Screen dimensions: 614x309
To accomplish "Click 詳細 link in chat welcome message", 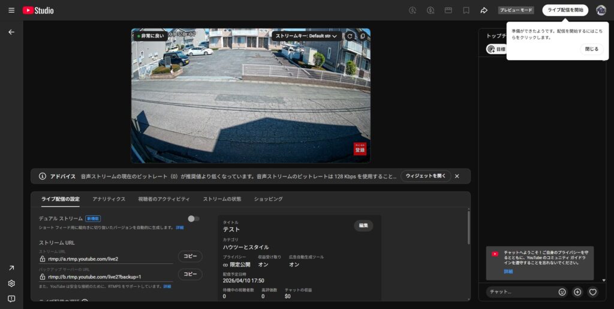I will point(508,272).
